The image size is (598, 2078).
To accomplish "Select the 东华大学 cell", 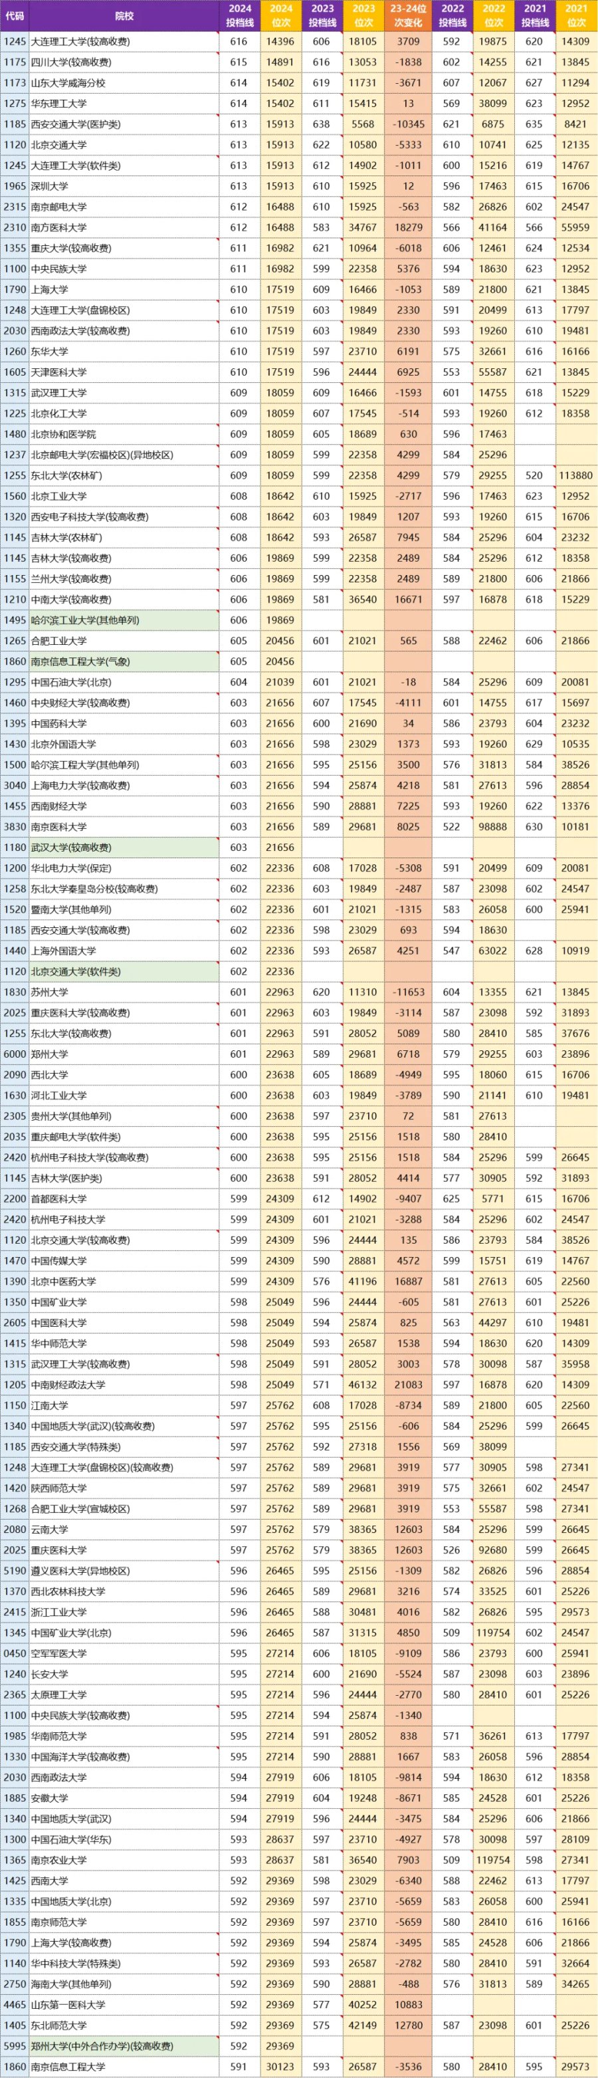I will click(x=124, y=352).
